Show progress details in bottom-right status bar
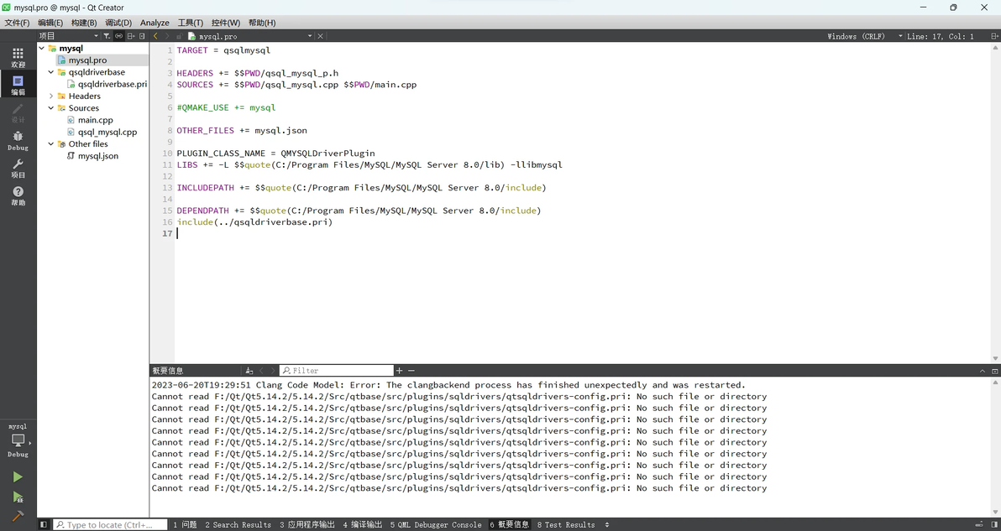 click(979, 524)
